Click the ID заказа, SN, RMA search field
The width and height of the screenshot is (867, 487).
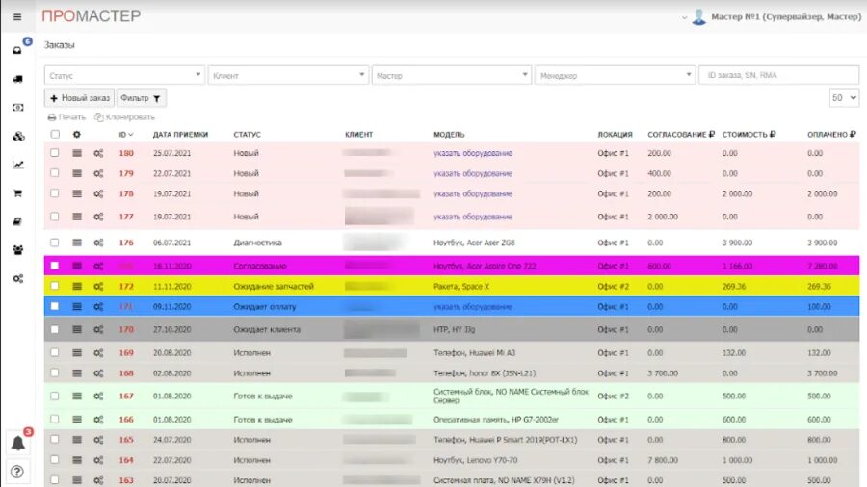[778, 75]
